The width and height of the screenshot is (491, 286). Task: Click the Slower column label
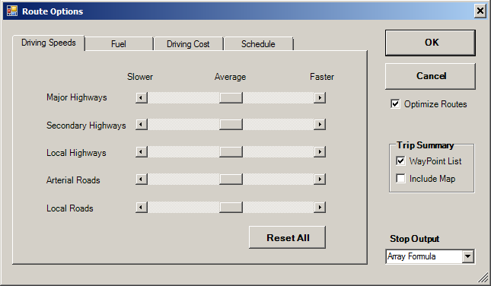pos(140,77)
